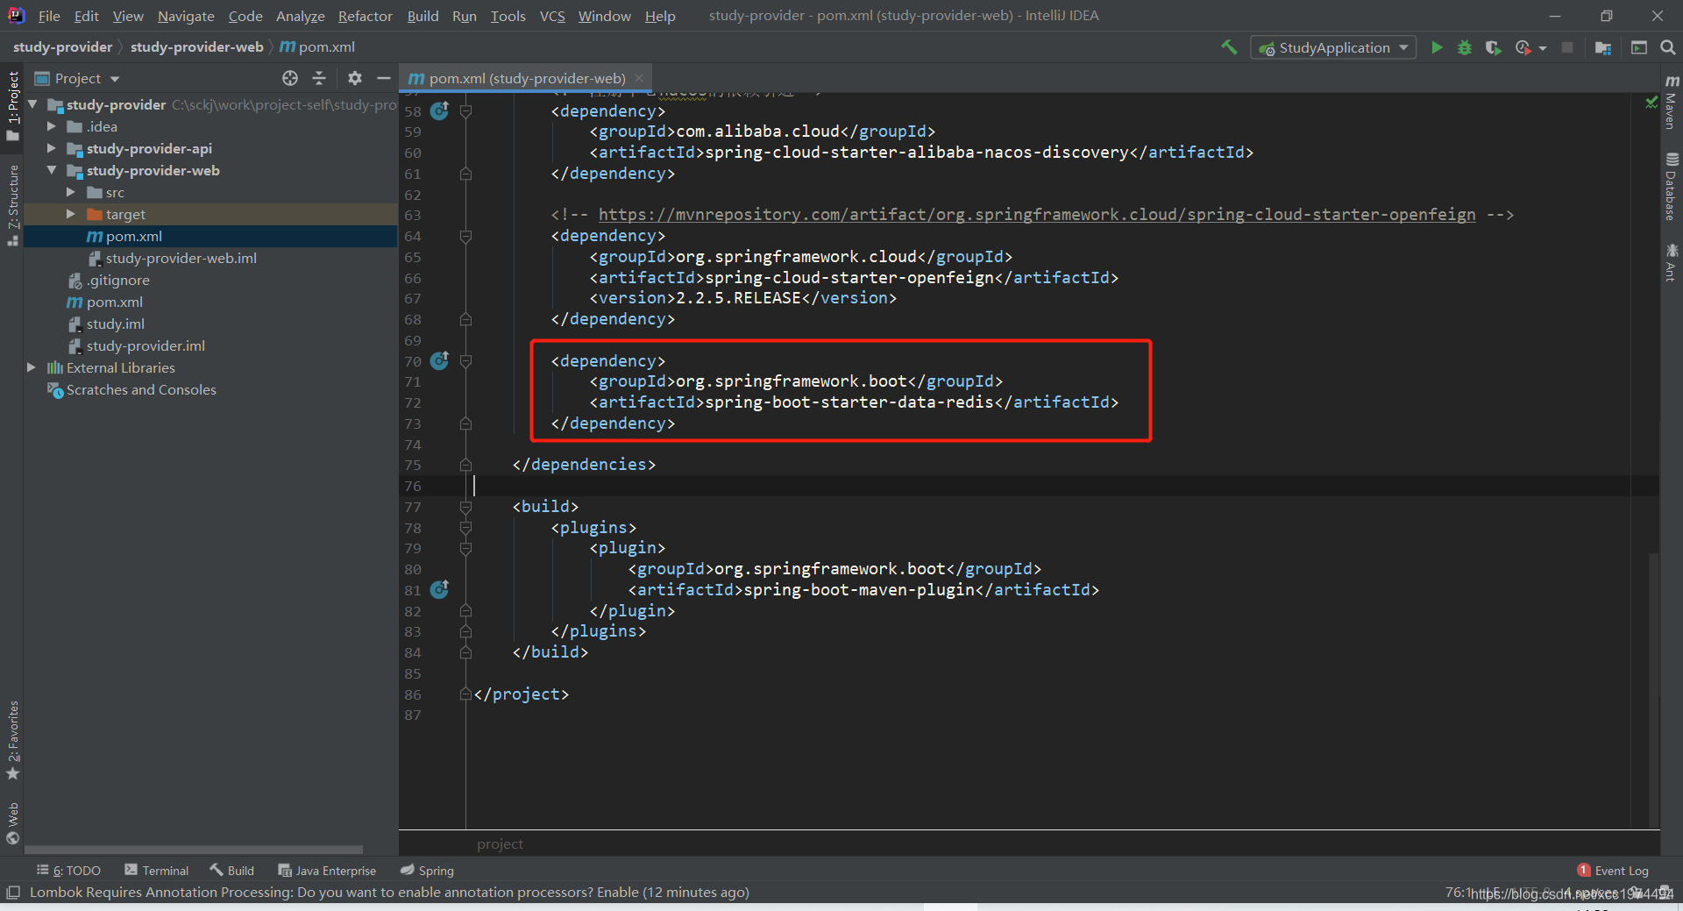
Task: Run StudyApplication with the green play icon
Action: tap(1437, 47)
